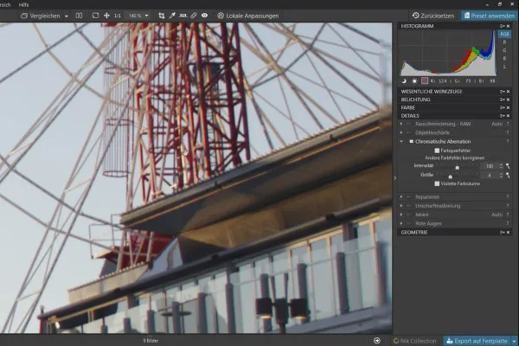Enable Moiré toggle switch
This screenshot has width=519, height=346.
point(409,215)
